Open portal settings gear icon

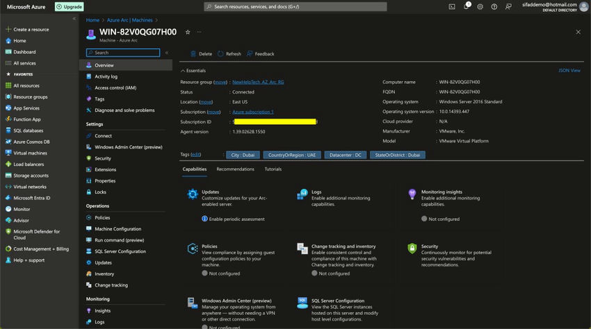480,6
